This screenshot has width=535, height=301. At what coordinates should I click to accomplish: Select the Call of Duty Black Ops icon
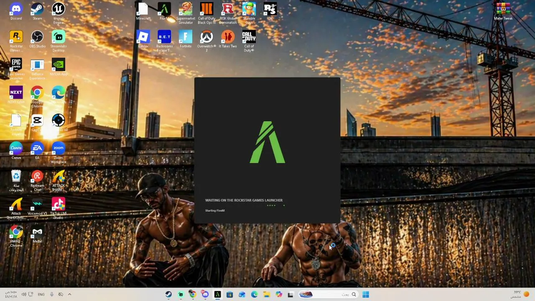coord(206,13)
